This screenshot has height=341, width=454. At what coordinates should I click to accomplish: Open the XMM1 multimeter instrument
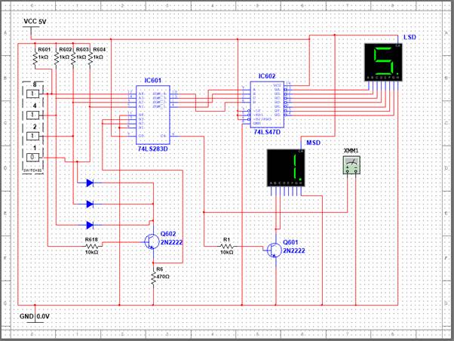[x=351, y=165]
